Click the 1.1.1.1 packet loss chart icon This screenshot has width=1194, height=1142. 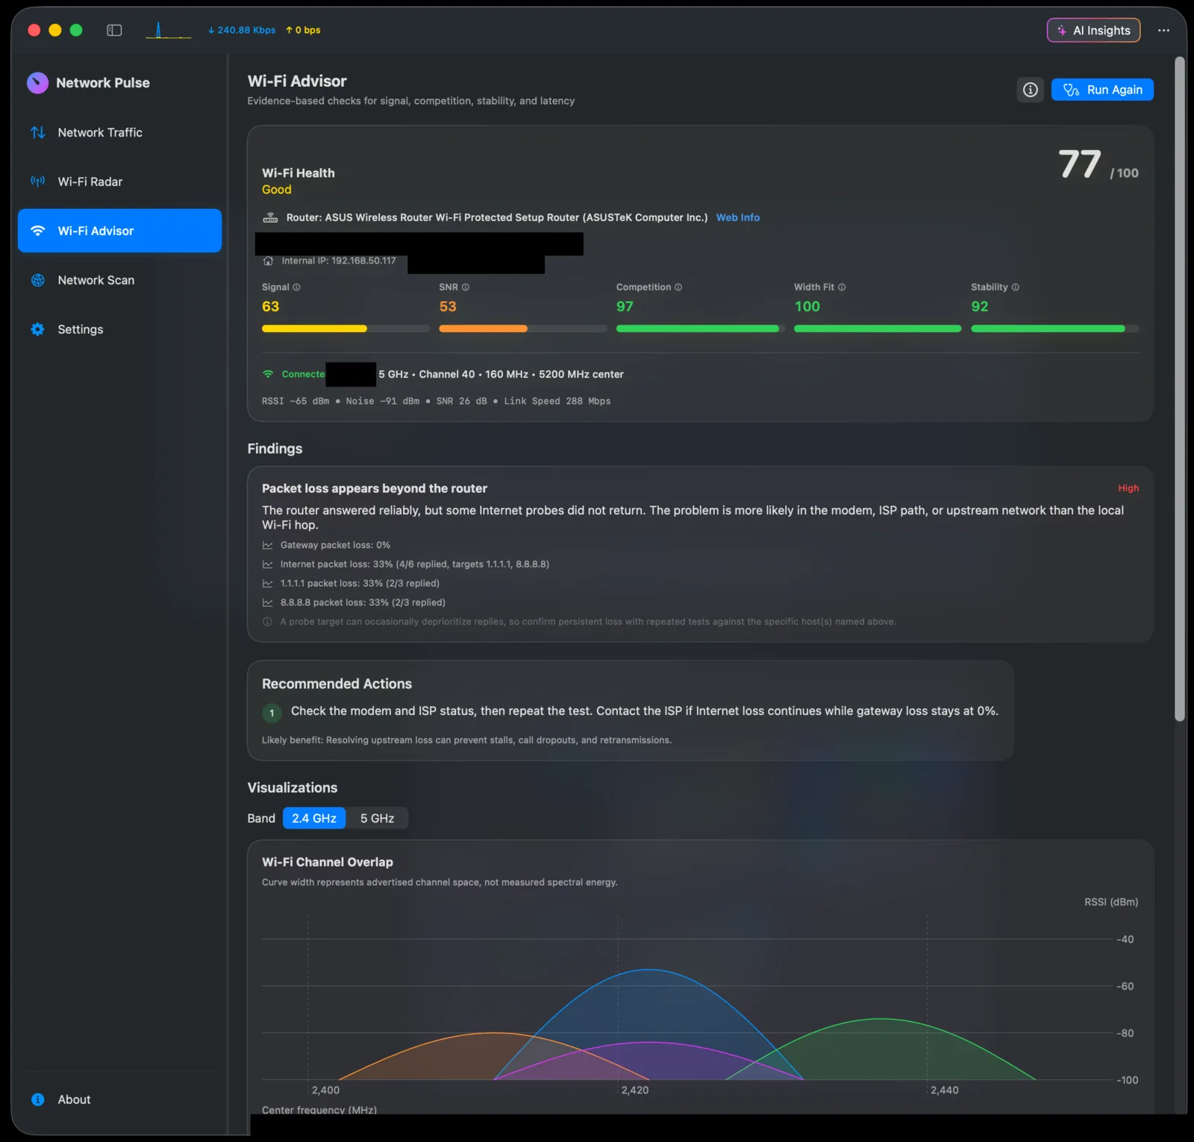coord(267,584)
